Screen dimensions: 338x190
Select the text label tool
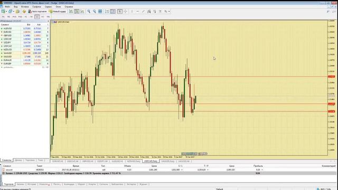point(160,11)
